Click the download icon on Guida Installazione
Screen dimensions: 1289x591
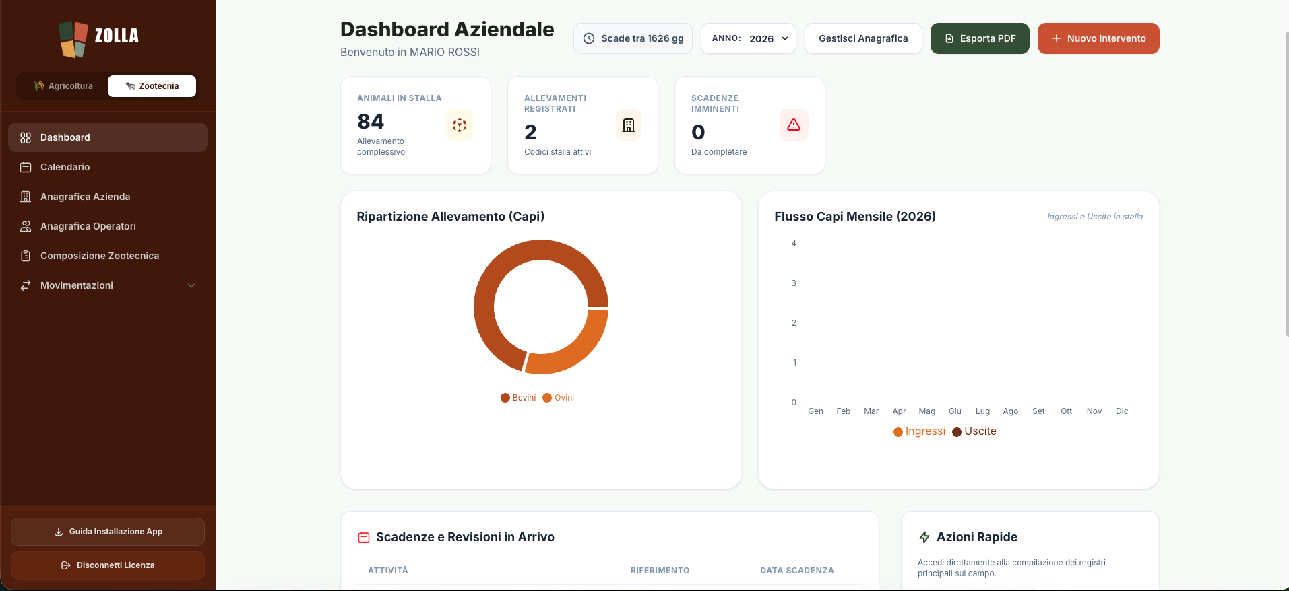click(59, 532)
